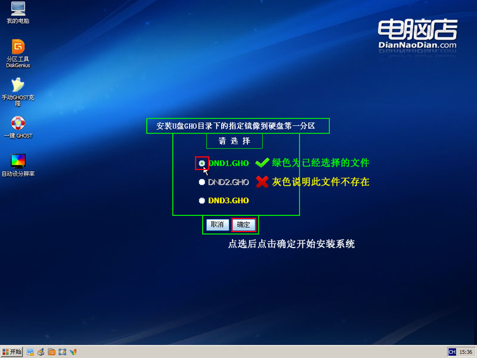The image size is (477, 358).
Task: Click the display settings icon in the taskbar
Action: (x=29, y=352)
